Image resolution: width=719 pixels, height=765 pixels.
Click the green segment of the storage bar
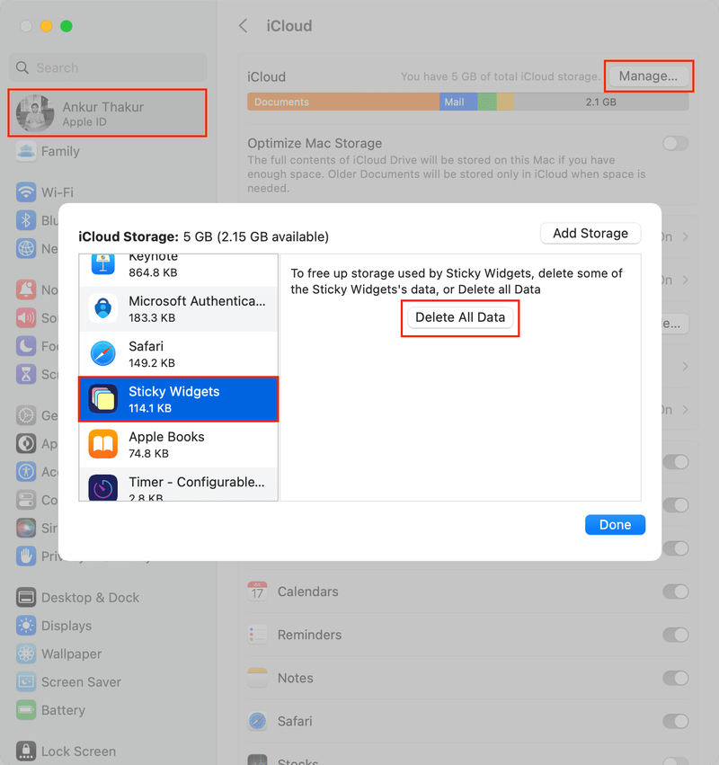(x=487, y=102)
